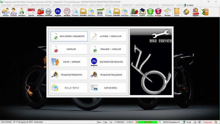Open the Suporte support agent icon
Viewport: 220px width, 124px height.
tap(196, 12)
